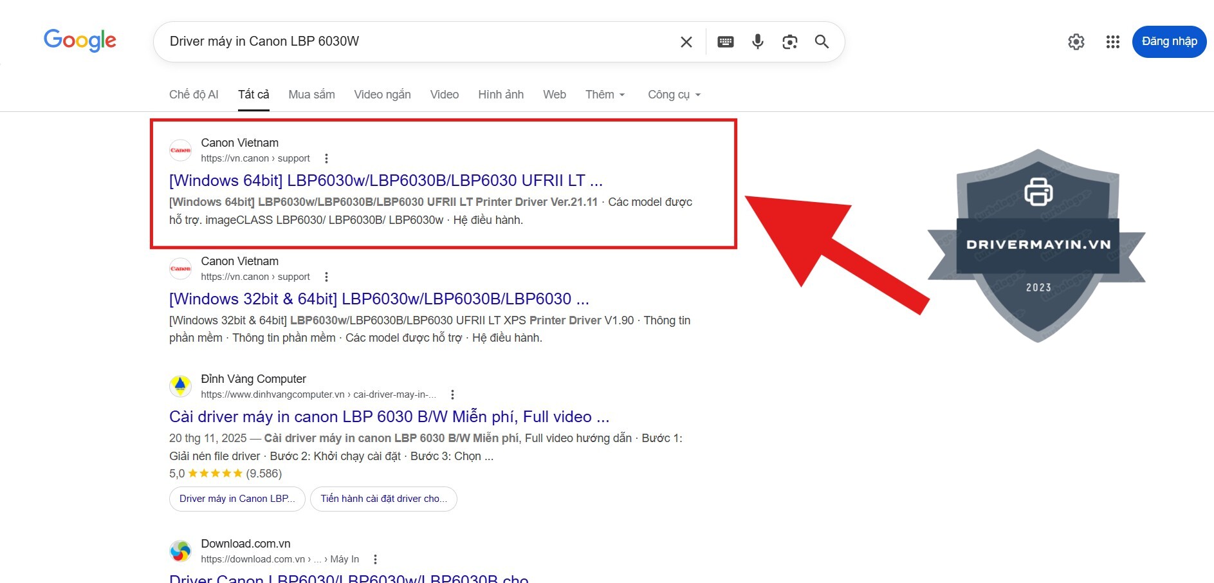The width and height of the screenshot is (1214, 583).
Task: Click the Đăng nhập sign-in button
Action: [x=1168, y=42]
